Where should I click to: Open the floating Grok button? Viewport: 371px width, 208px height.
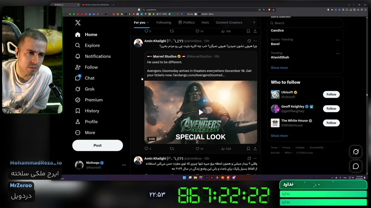point(356,152)
